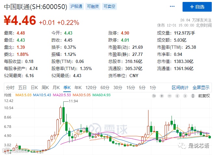Click the +0.22% change percentage
This screenshot has width=216, height=155.
(x=68, y=23)
